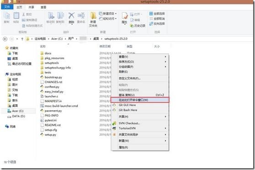
Task: Switch to the 主页 ribbon tab
Action: [19, 7]
